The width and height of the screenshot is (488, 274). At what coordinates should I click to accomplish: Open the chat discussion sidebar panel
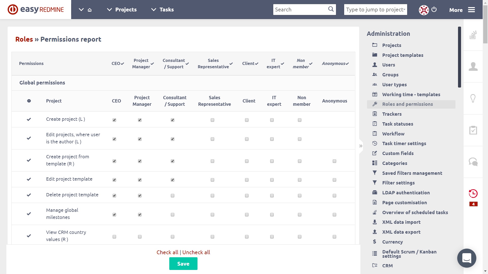pyautogui.click(x=473, y=162)
